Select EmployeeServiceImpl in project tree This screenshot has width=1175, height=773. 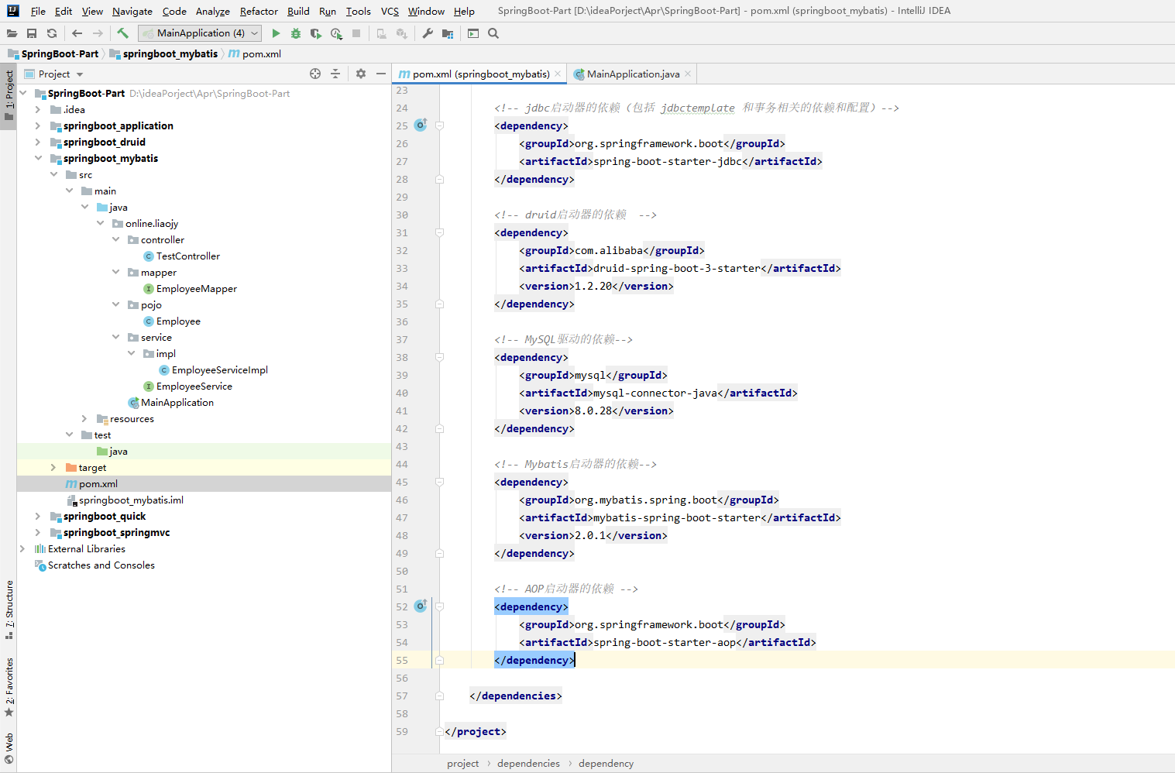tap(219, 370)
